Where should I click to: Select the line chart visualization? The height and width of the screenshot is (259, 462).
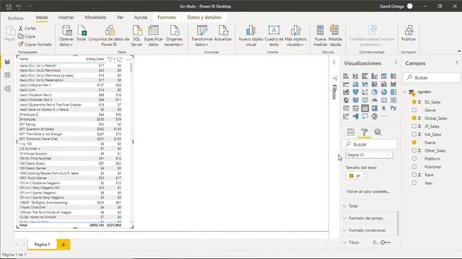click(x=346, y=84)
